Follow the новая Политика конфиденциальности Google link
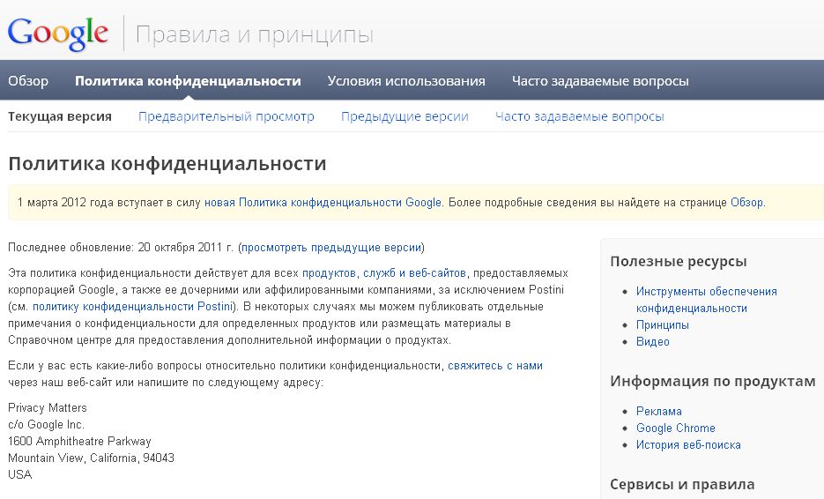824x499 pixels. tap(323, 202)
